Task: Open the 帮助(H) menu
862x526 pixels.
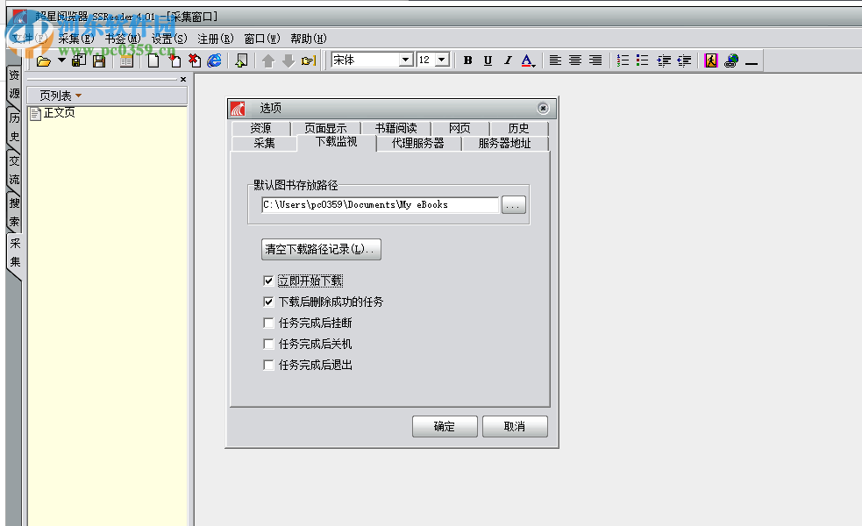Action: pyautogui.click(x=309, y=39)
